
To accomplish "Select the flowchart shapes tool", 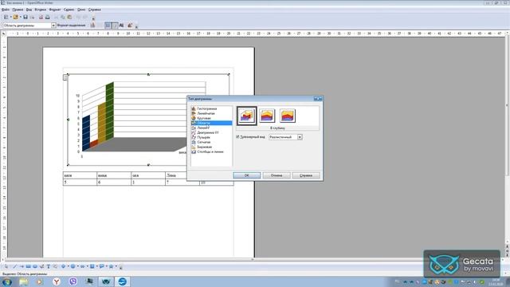I will (x=92, y=266).
